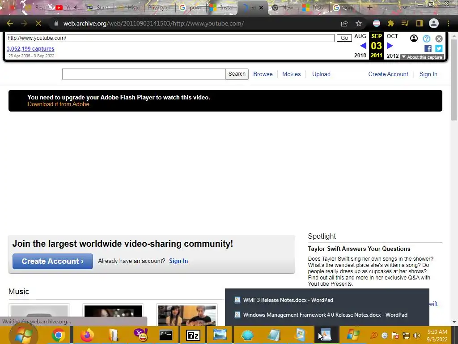
Task: Open the media control playlist icon
Action: tap(405, 23)
